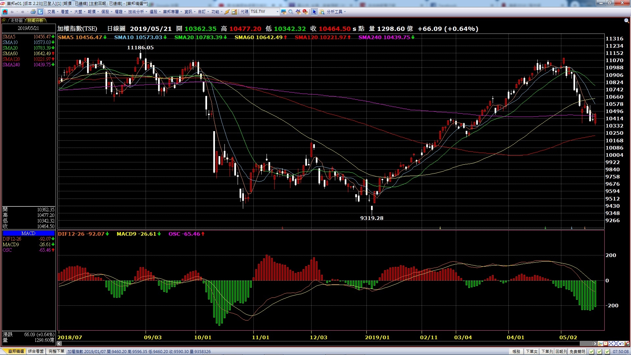The height and width of the screenshot is (355, 631).
Task: Toggle the middle green checkbox in status bar
Action: tap(599, 352)
